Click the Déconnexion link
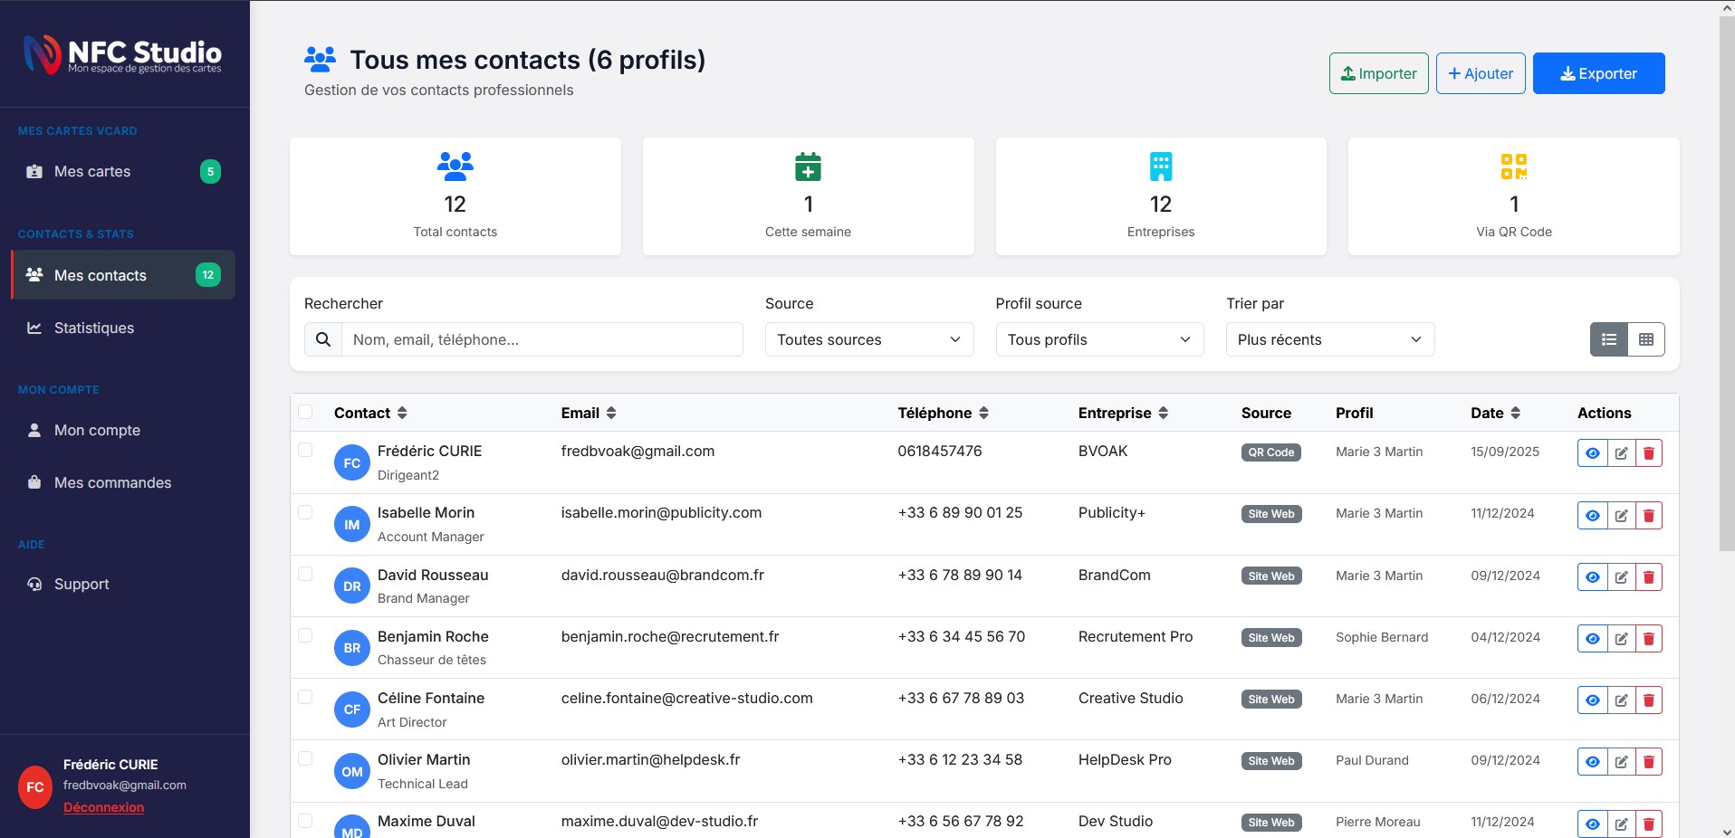Viewport: 1735px width, 838px height. (103, 807)
